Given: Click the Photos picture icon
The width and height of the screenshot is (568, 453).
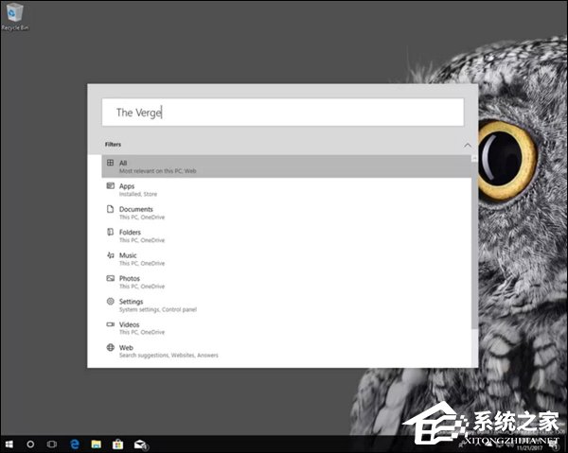Looking at the screenshot, I should 111,278.
